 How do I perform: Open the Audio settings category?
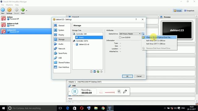click(x=62, y=44)
